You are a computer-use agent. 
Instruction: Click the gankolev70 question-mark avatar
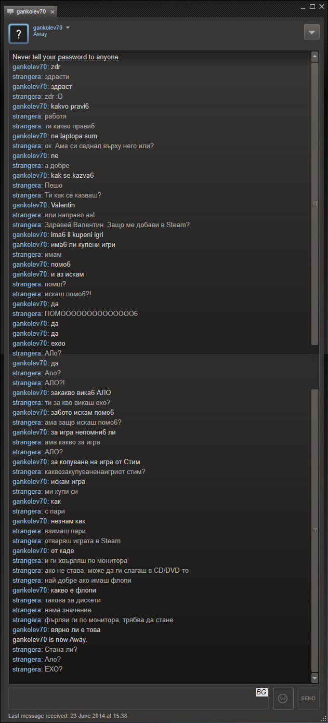coord(19,34)
